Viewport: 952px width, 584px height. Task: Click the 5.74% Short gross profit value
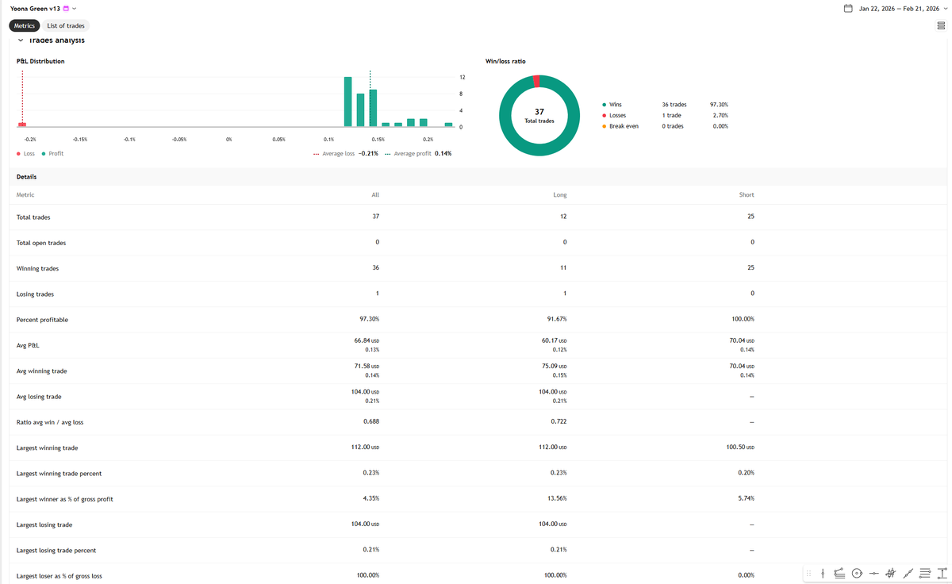click(x=746, y=498)
